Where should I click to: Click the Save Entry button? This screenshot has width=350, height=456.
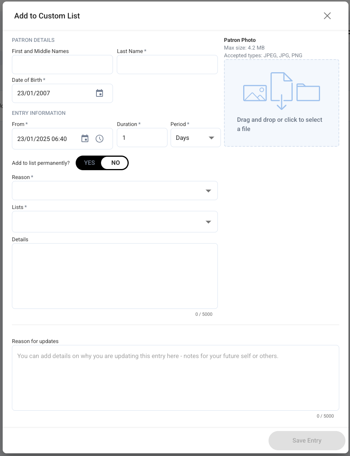(307, 440)
